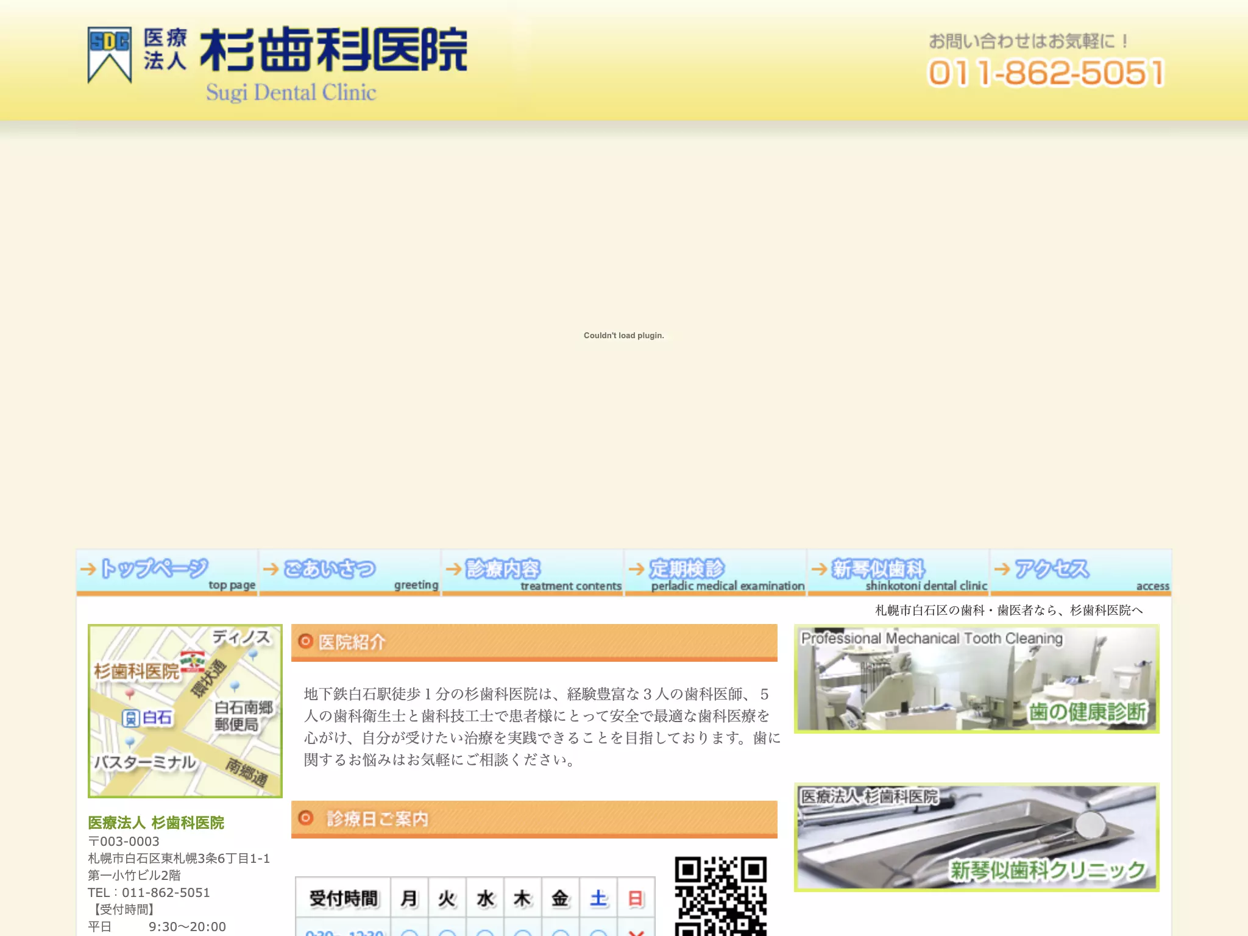Click the green 医療法人 杉歯科医院 sidebar title

[x=156, y=823]
